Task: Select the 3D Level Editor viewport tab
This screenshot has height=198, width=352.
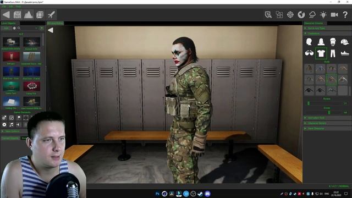Action: coord(55,23)
